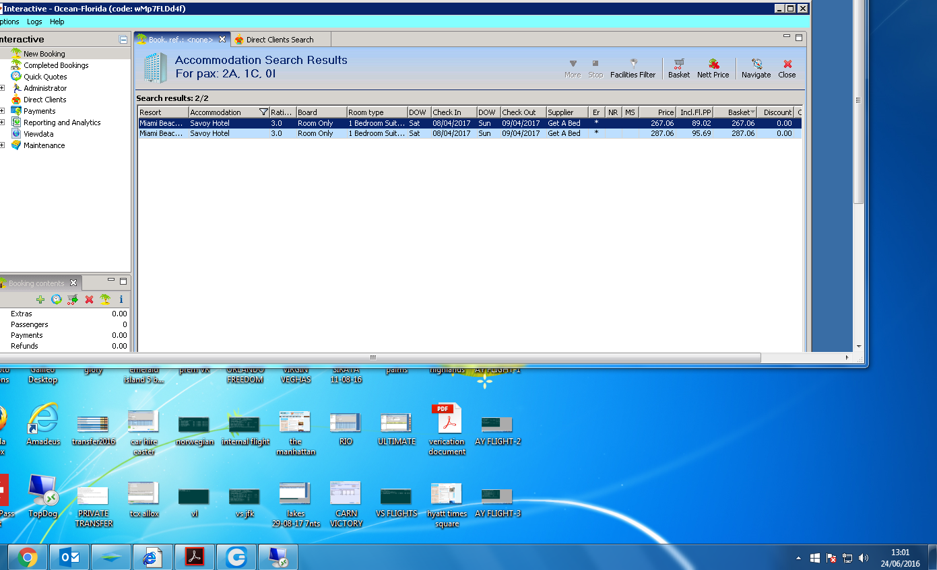Click the red X icon in Booking contents toolbar
This screenshot has height=570, width=937.
click(x=89, y=299)
